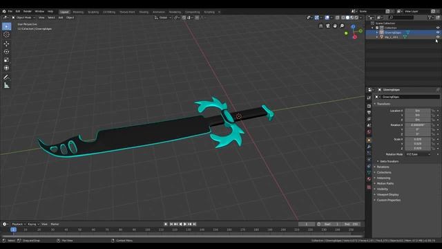442x249 pixels.
Task: Click the blue Z axis gizmo
Action: click(353, 26)
